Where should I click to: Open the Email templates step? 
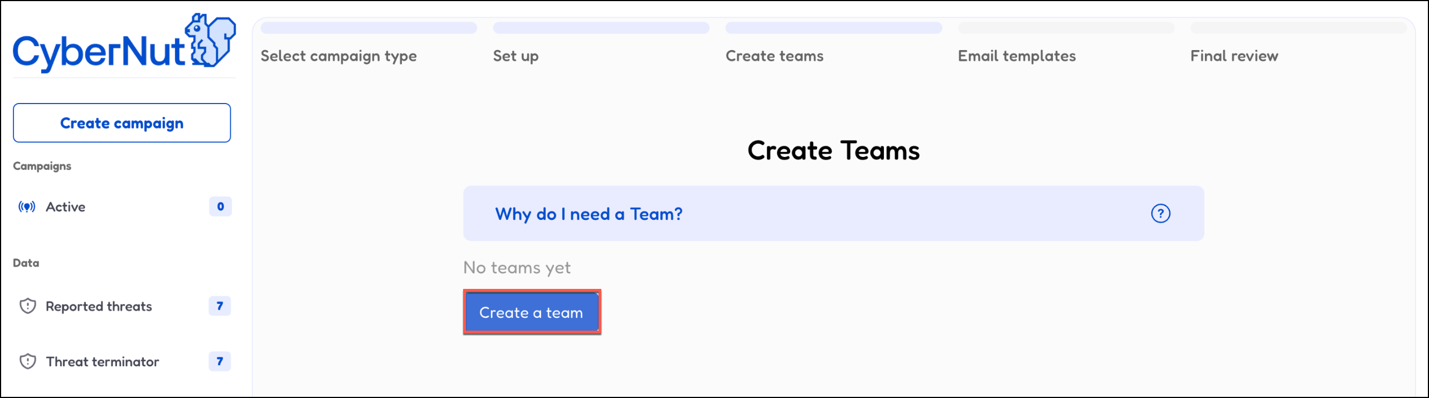click(1017, 56)
